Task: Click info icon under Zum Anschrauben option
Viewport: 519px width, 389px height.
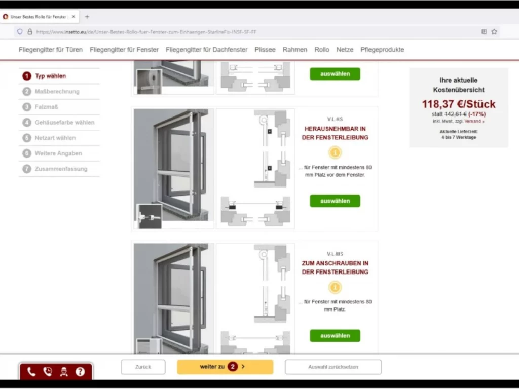Action: tap(335, 288)
